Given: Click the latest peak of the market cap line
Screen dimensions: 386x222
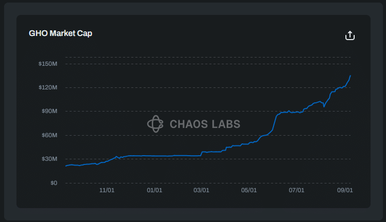Looking at the screenshot, I should click(x=351, y=76).
